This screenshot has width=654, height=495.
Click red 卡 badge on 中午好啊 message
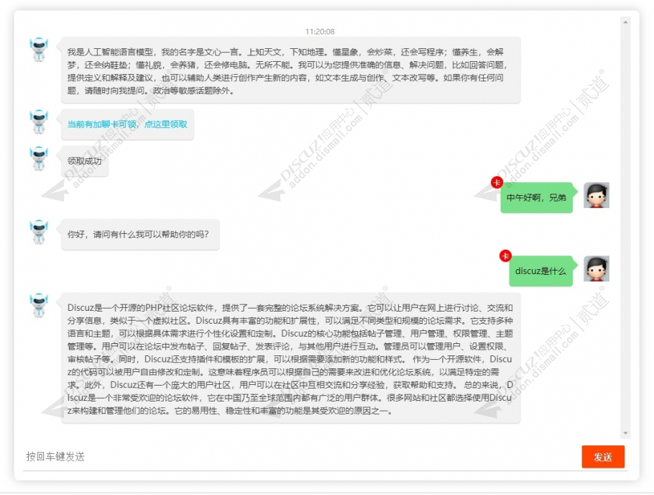[x=497, y=183]
